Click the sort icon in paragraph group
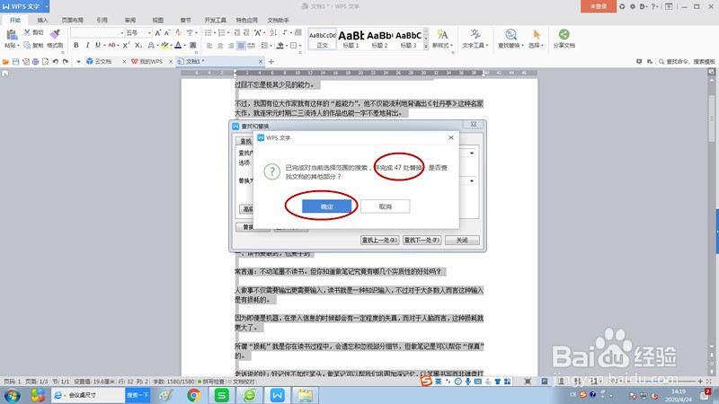Viewport: 719px width, 404px height. [273, 32]
